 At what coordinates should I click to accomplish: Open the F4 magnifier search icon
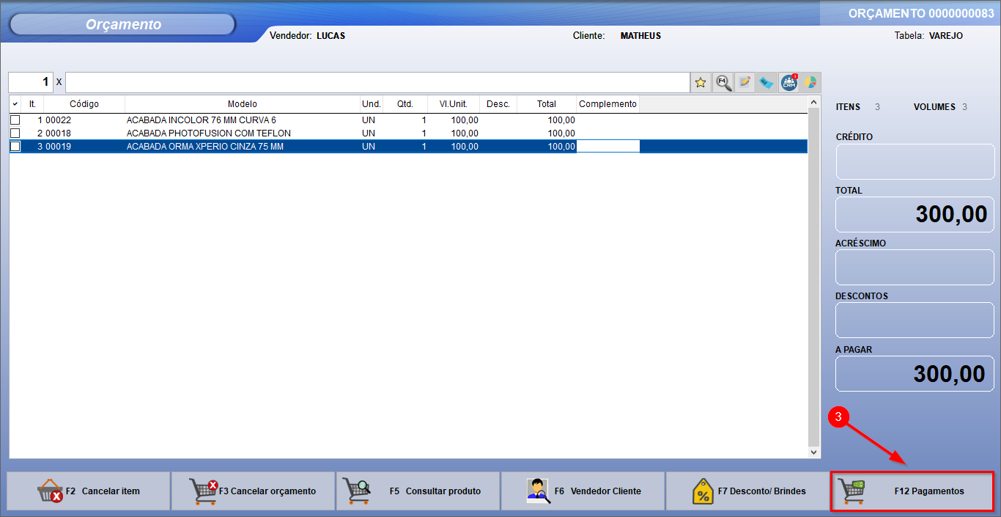tap(723, 82)
